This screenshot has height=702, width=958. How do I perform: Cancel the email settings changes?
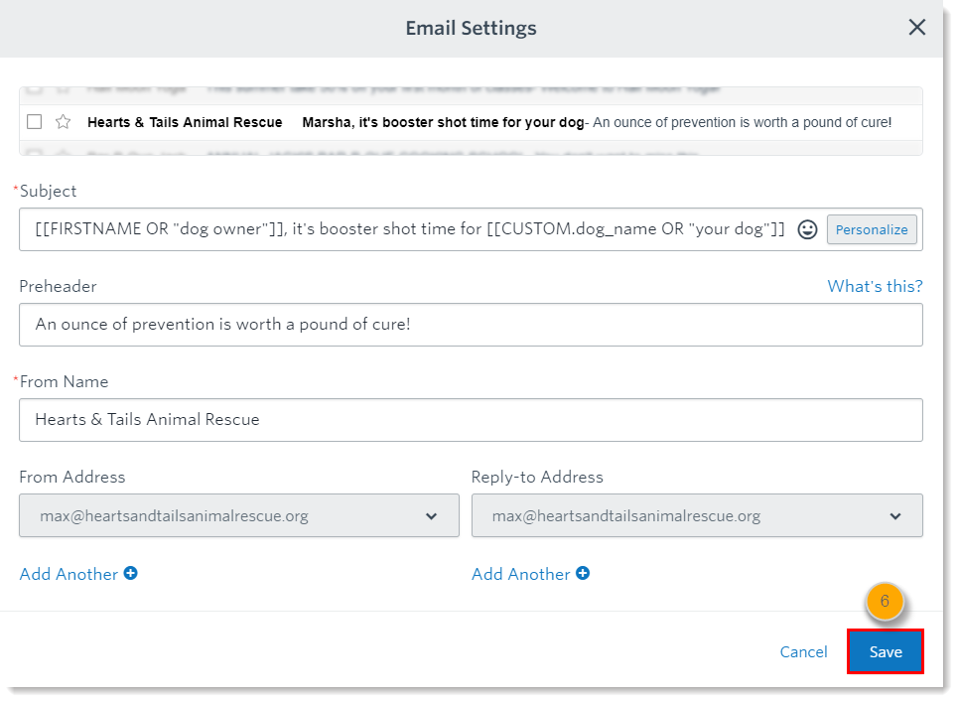[803, 651]
